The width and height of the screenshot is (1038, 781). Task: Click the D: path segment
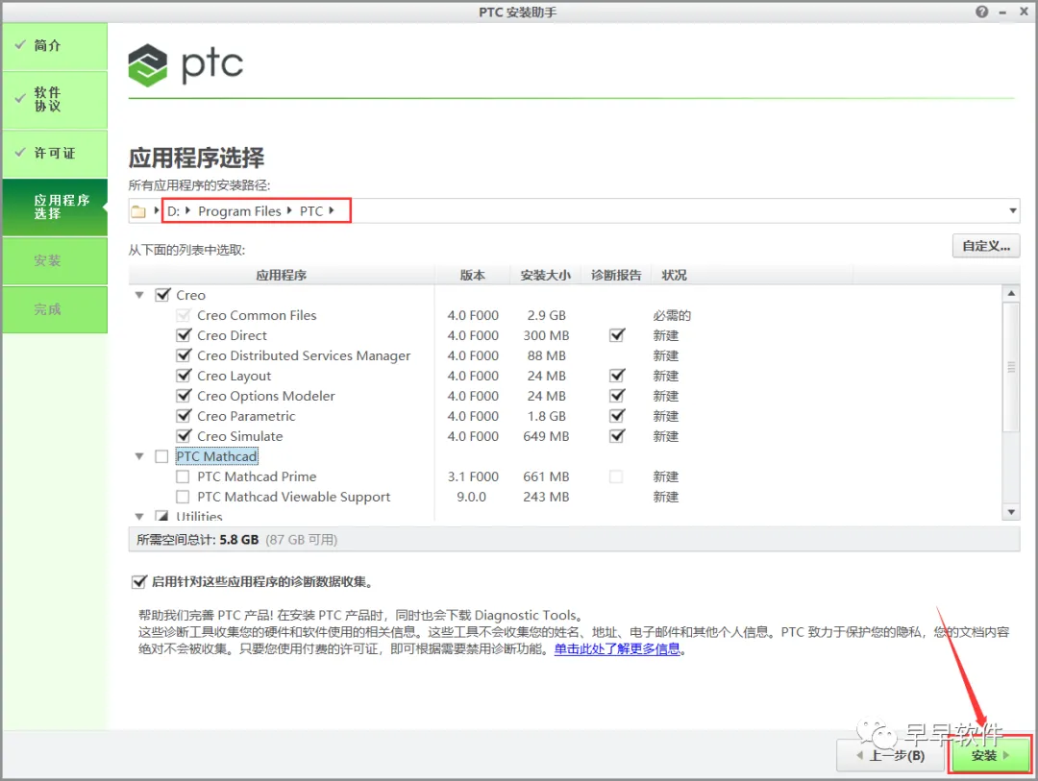click(173, 211)
